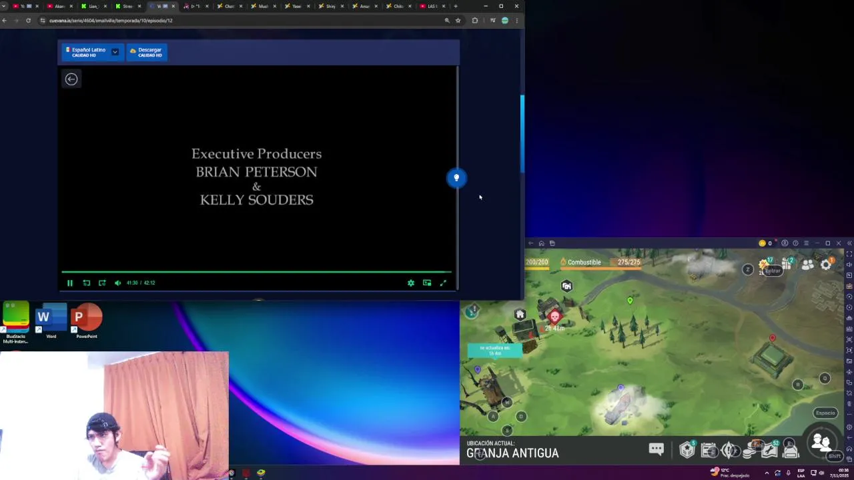
Task: Go back using the player's circled arrow
Action: (x=71, y=79)
